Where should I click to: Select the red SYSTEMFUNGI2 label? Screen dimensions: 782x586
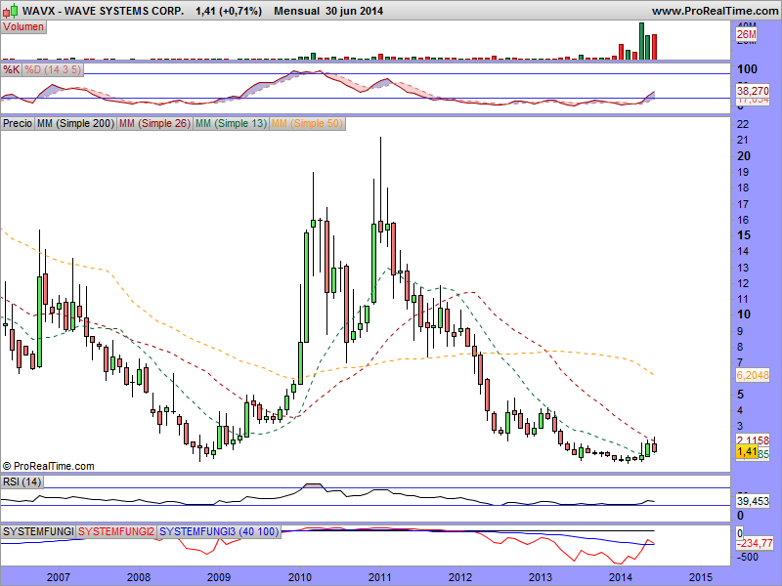[x=116, y=531]
